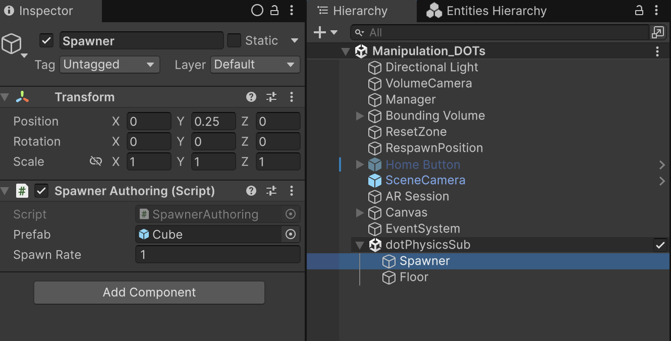Disable the Spawner Authoring script checkbox
The width and height of the screenshot is (671, 341).
click(41, 191)
